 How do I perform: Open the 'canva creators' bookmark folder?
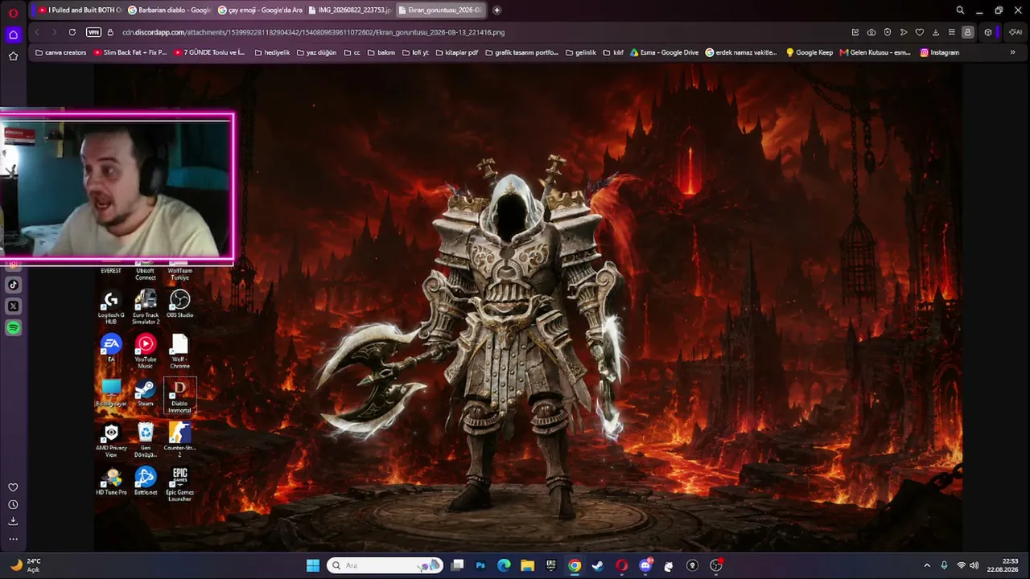pos(60,52)
